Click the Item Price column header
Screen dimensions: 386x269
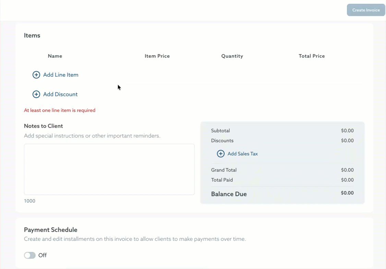pos(157,56)
